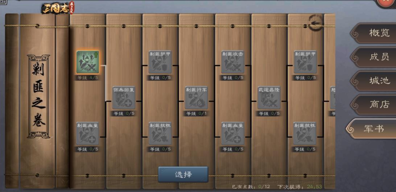Choose the 剿匪抗性 skill right of 武运昌隆

(305, 133)
